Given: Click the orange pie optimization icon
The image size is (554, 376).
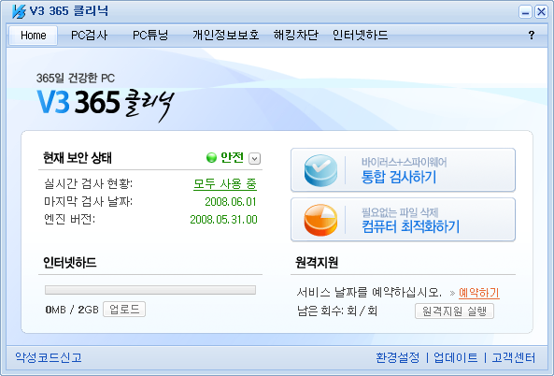Looking at the screenshot, I should pyautogui.click(x=320, y=220).
